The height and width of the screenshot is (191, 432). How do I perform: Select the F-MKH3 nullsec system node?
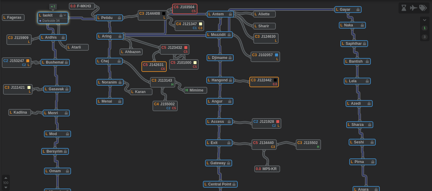tap(82, 6)
